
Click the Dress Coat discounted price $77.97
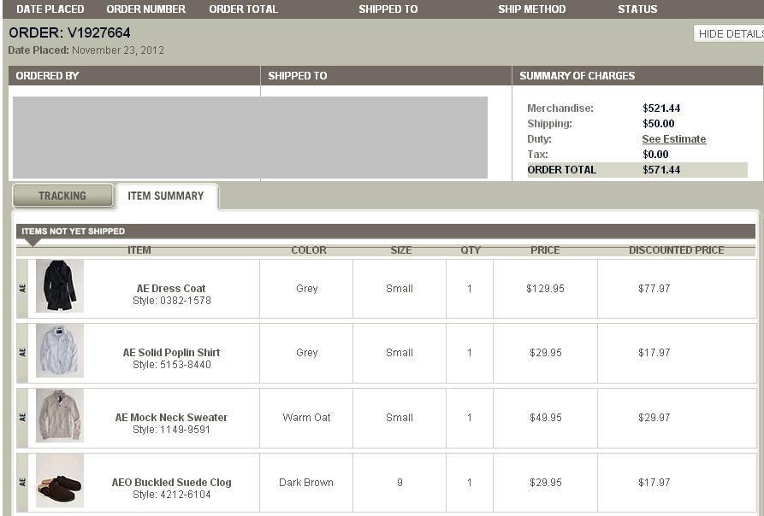click(654, 289)
